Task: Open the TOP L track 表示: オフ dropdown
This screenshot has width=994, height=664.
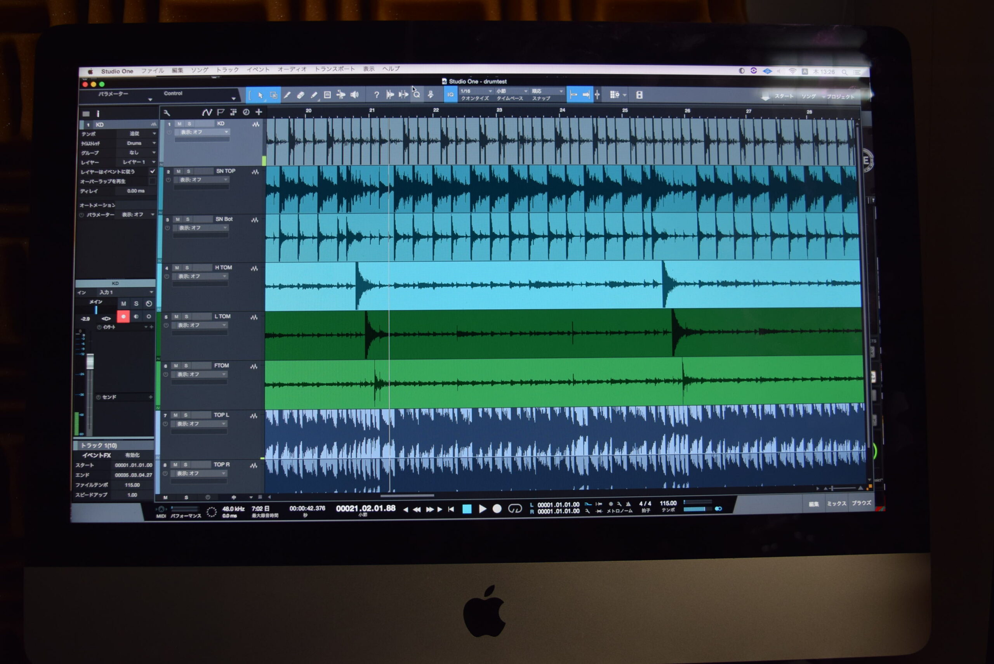Action: click(x=200, y=424)
